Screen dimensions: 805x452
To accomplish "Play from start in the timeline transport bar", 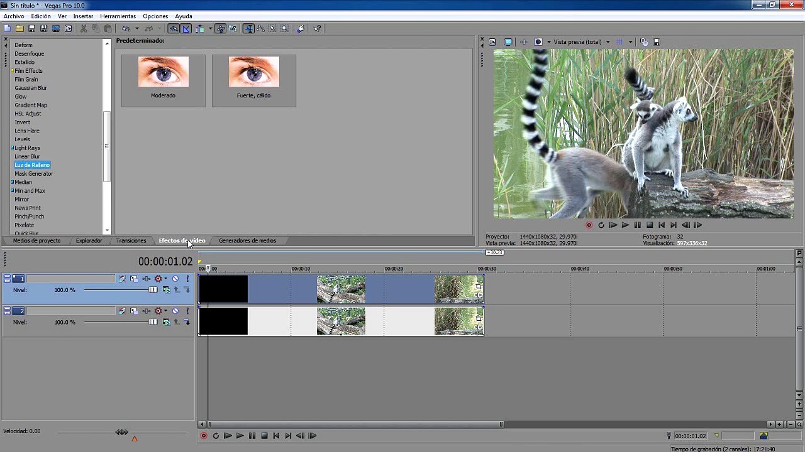I will tap(228, 436).
